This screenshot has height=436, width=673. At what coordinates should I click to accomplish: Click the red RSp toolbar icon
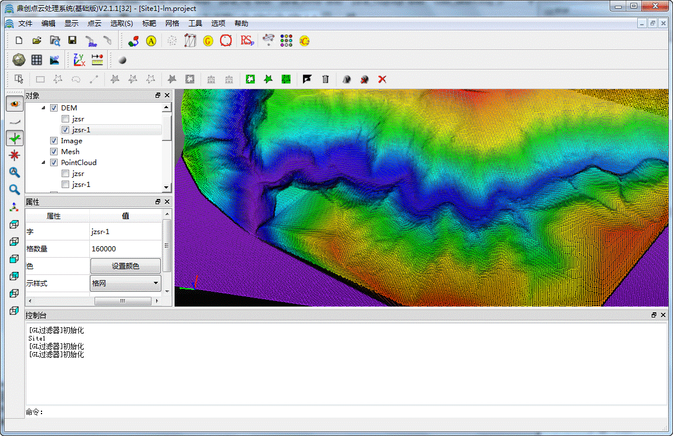point(247,40)
